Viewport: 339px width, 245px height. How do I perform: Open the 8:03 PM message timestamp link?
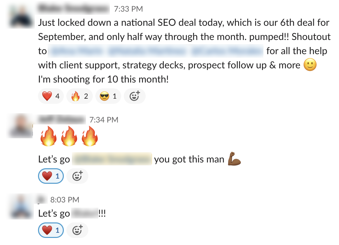[x=64, y=200]
